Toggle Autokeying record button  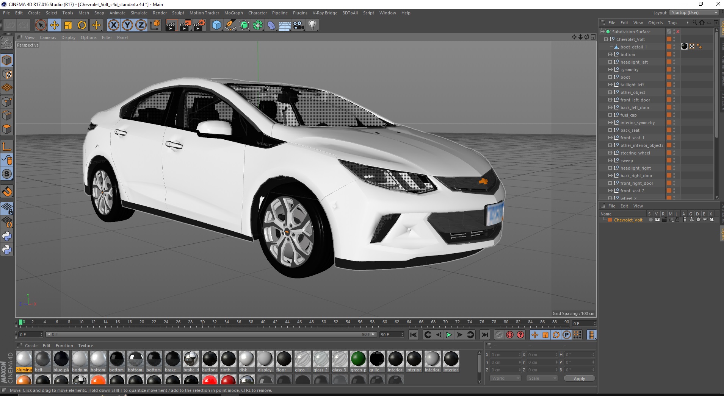click(510, 335)
